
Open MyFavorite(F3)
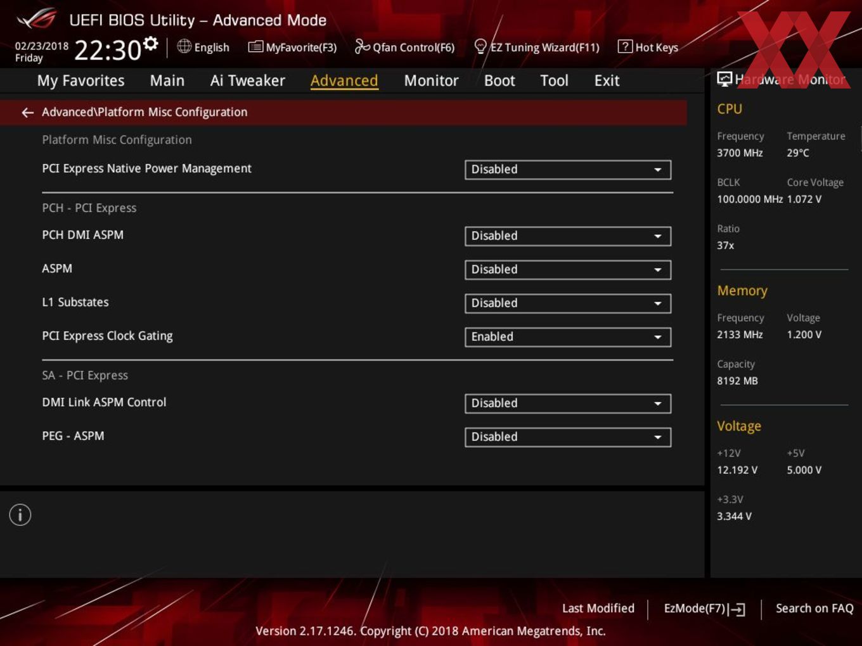pyautogui.click(x=292, y=47)
